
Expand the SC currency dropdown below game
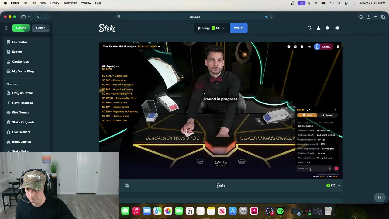333,186
